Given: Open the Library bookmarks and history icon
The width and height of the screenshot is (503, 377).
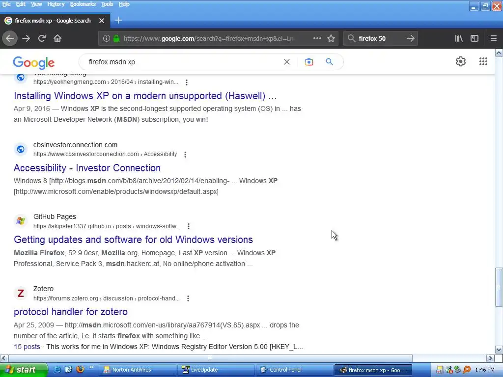Looking at the screenshot, I should pos(459,38).
